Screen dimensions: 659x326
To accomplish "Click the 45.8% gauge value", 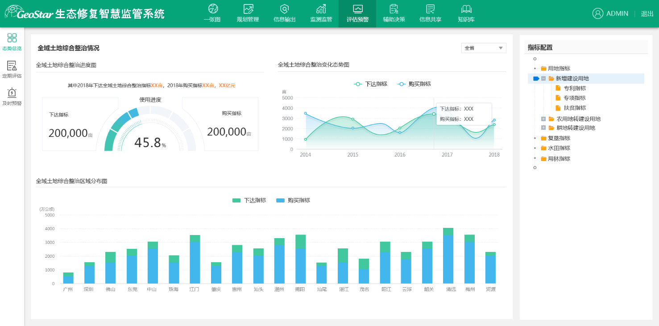I will pyautogui.click(x=150, y=142).
